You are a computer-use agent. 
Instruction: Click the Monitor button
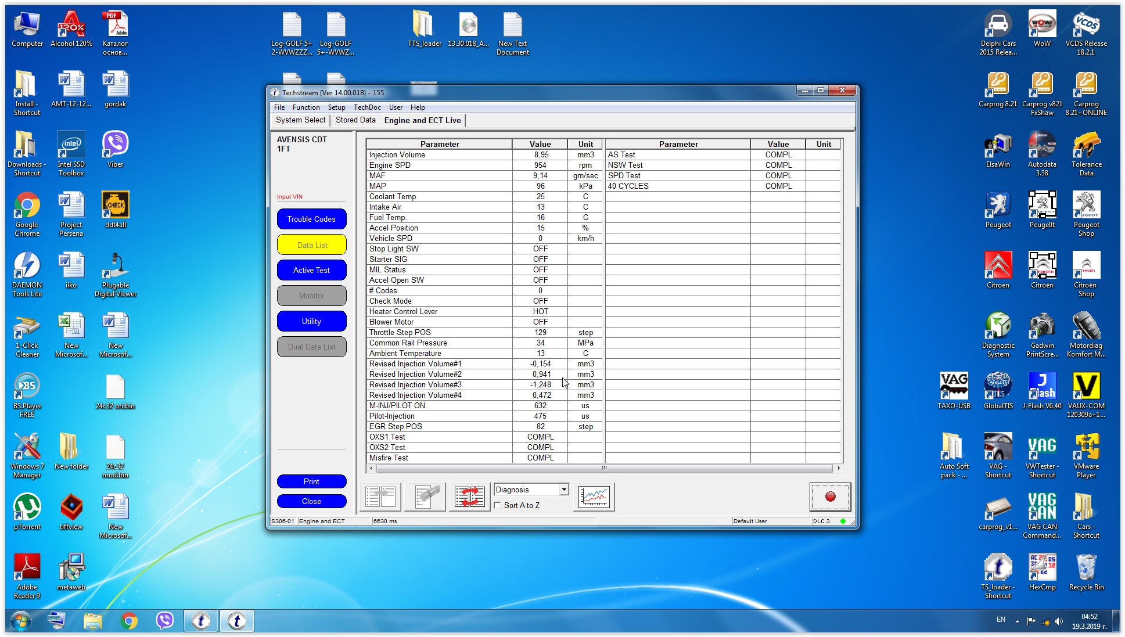(311, 295)
